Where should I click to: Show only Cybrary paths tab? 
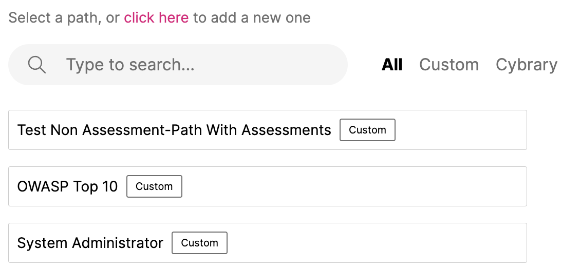tap(526, 65)
